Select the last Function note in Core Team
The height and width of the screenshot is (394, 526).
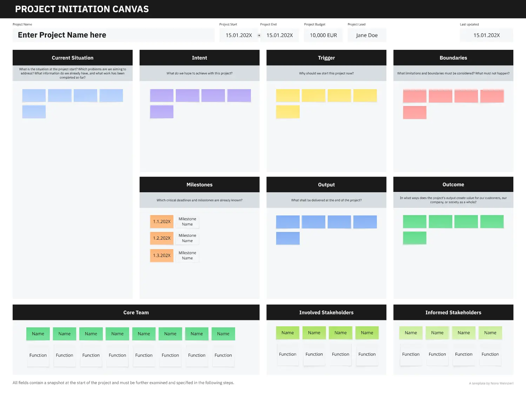(223, 355)
